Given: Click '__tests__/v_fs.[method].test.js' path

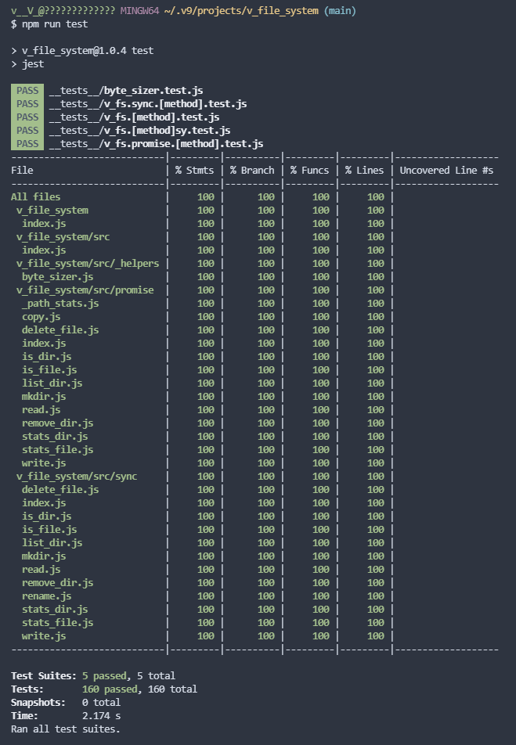Looking at the screenshot, I should [x=134, y=117].
